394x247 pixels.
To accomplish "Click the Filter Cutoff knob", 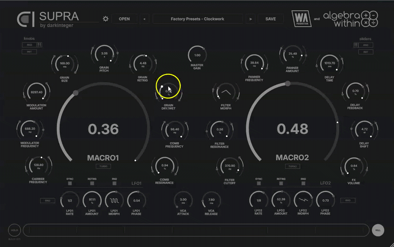I will [230, 166].
